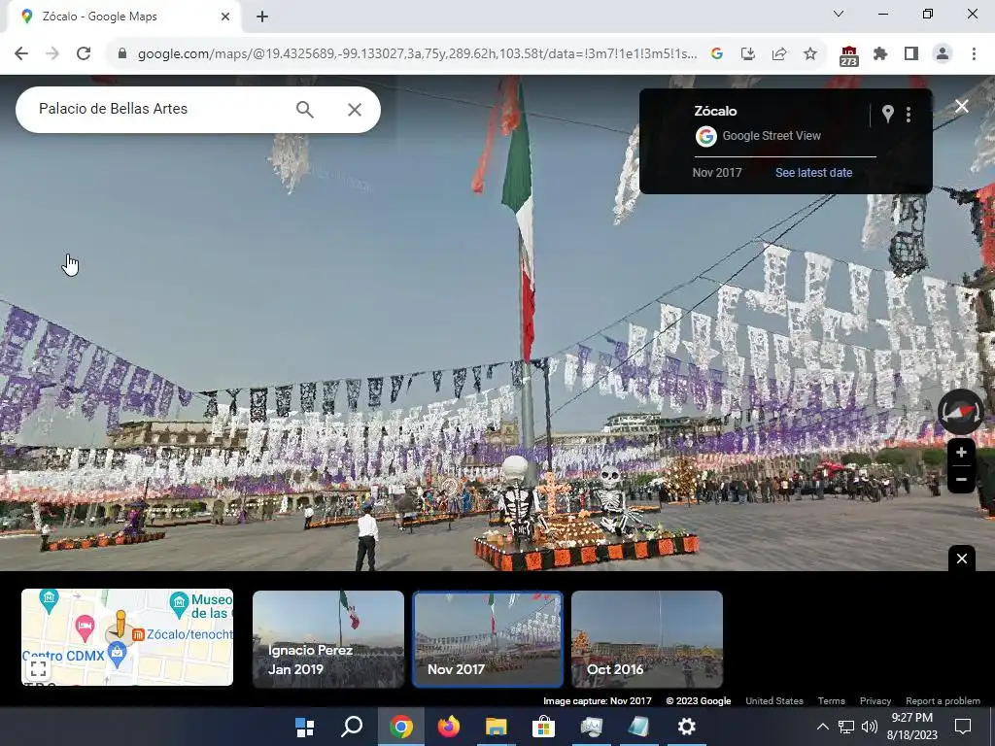
Task: Open the Terms link
Action: coord(832,701)
